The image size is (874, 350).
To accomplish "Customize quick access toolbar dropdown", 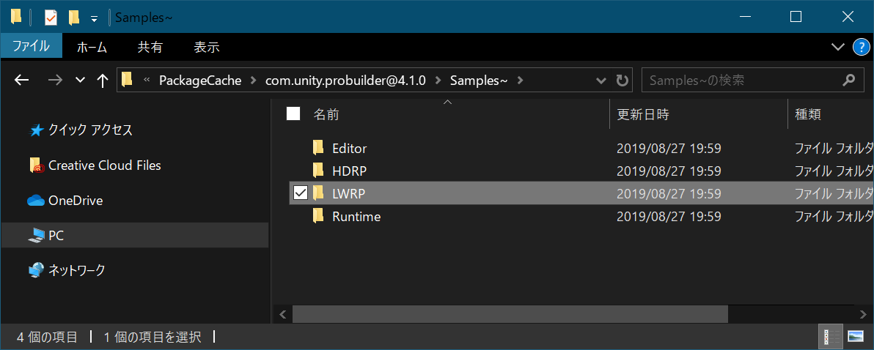I will point(94,18).
